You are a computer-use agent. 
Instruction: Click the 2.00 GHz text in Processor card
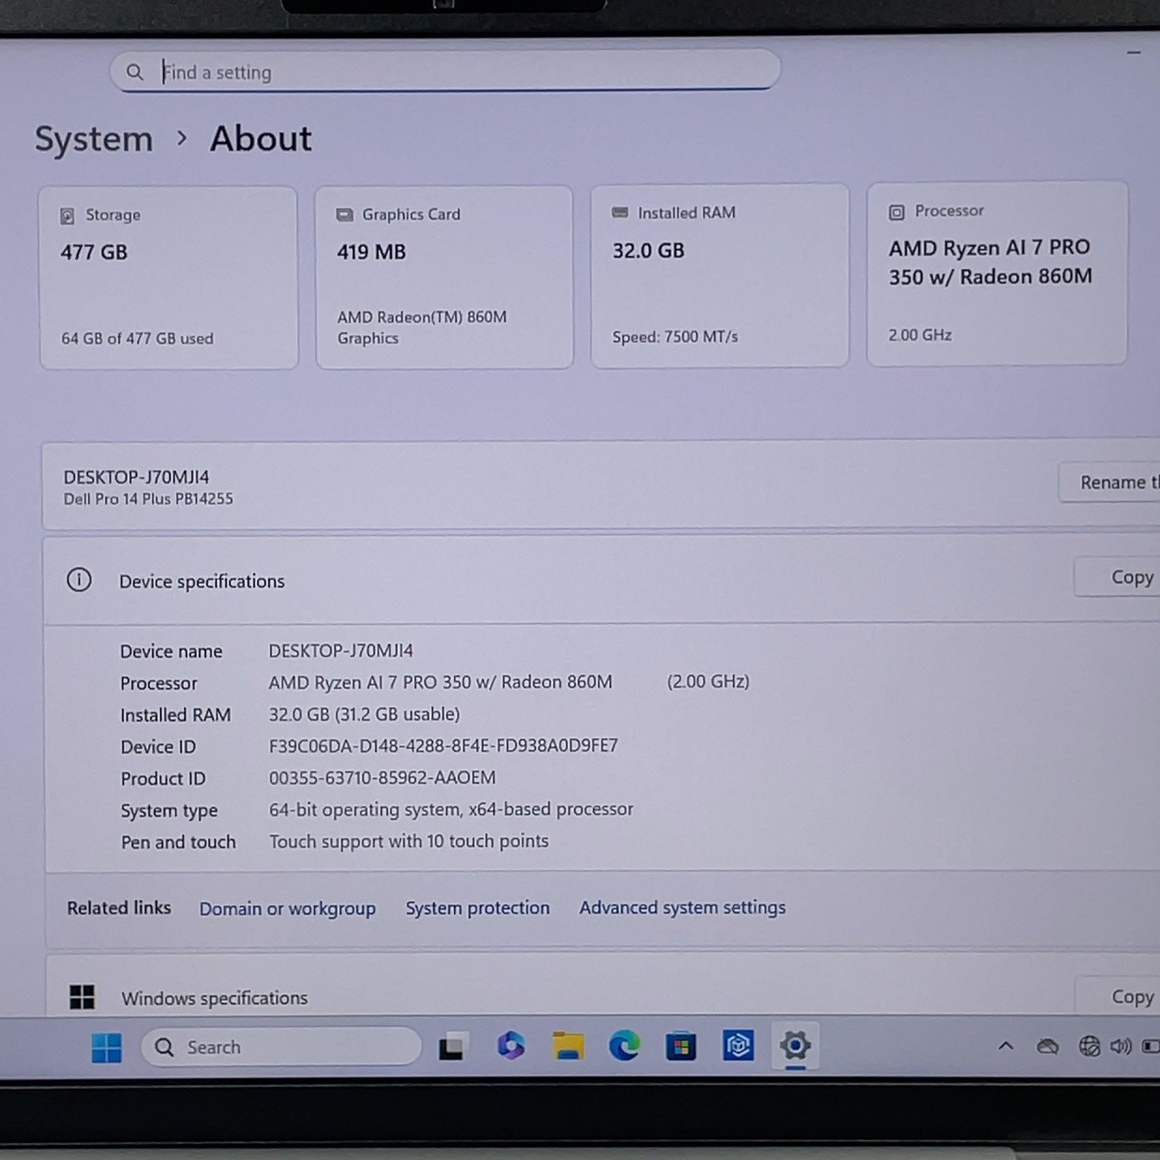pos(920,335)
